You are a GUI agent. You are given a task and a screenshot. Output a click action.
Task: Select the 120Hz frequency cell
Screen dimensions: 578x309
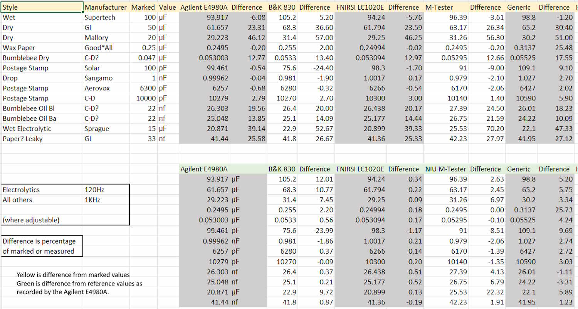click(x=94, y=190)
